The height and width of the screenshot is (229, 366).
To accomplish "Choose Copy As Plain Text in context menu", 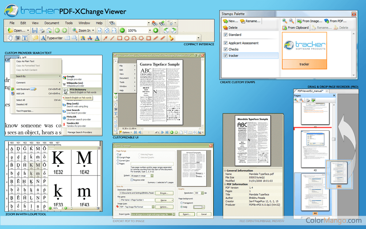I will click(25, 61).
